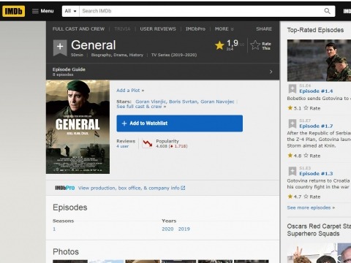The height and width of the screenshot is (263, 351).
Task: Click the search magnifier icon
Action: pyautogui.click(x=327, y=11)
